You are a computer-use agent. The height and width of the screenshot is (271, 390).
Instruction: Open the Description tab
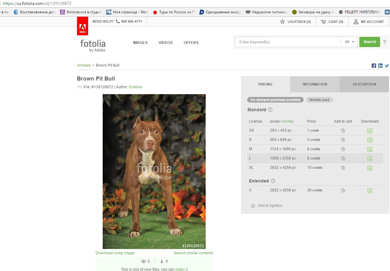pos(364,84)
